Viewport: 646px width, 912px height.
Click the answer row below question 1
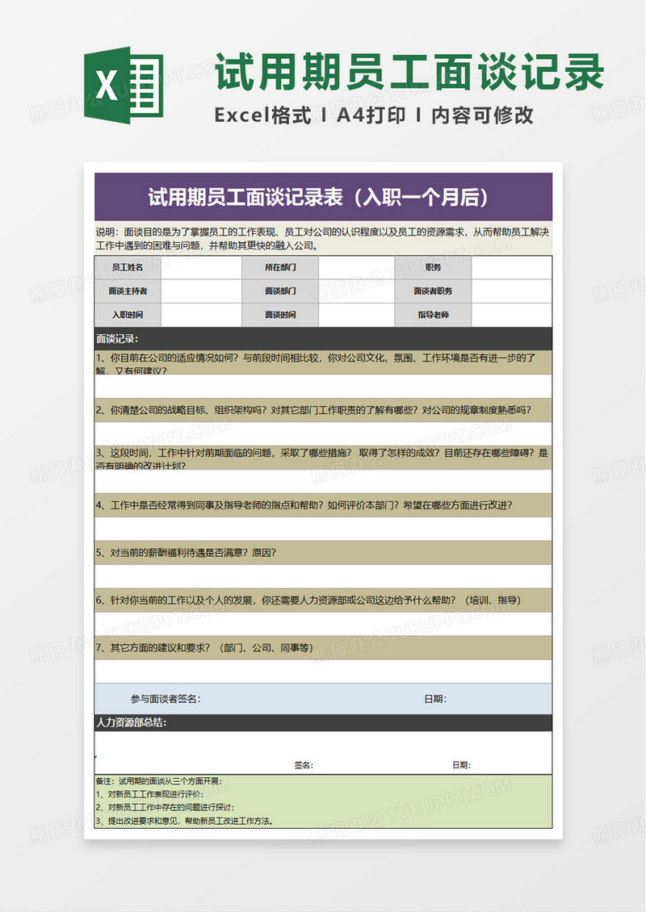pyautogui.click(x=323, y=387)
